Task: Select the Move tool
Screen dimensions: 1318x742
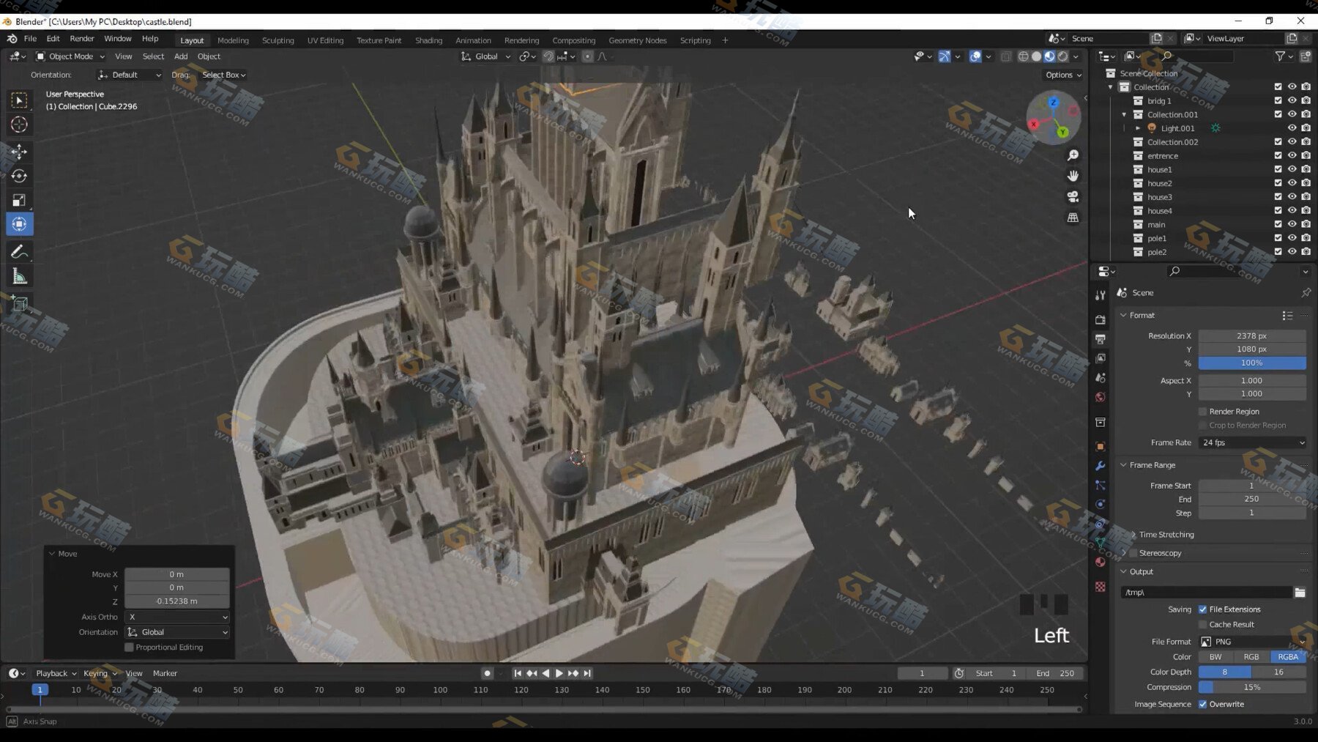Action: [20, 152]
